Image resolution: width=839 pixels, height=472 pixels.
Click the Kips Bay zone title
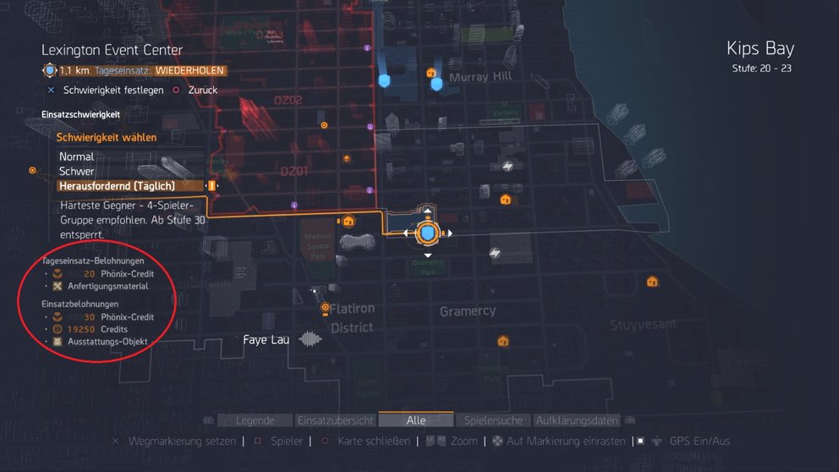click(x=759, y=49)
